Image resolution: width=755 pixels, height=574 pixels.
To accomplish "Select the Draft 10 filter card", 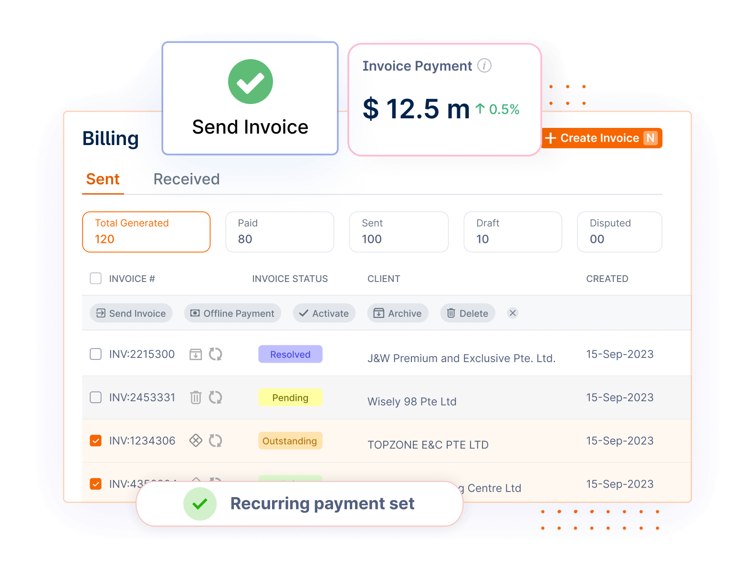I will (x=513, y=232).
